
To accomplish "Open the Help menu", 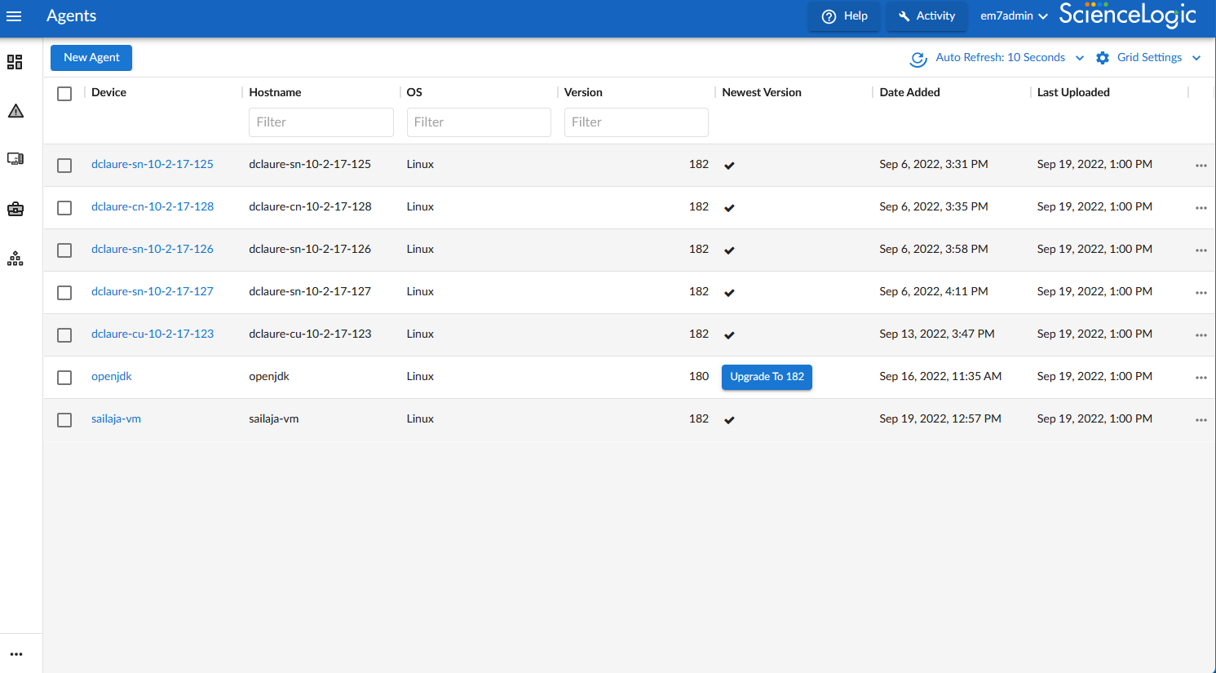I will tap(844, 16).
